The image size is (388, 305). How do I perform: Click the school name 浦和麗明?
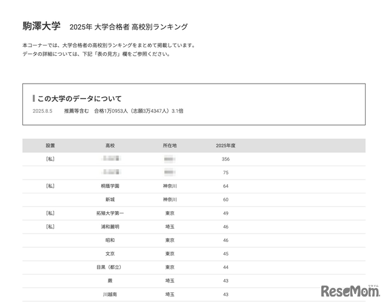tap(110, 227)
